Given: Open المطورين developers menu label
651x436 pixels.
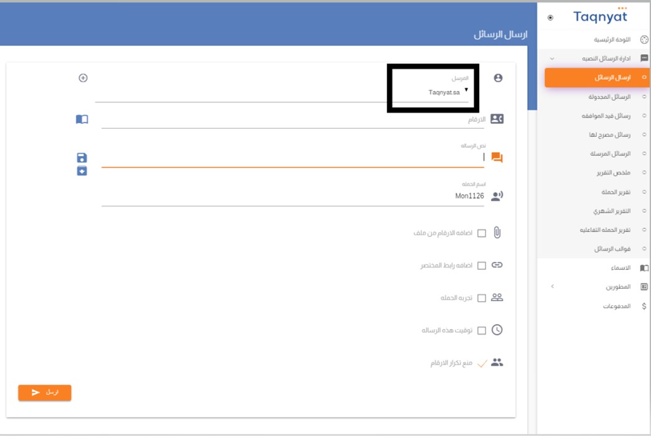Looking at the screenshot, I should (x=618, y=287).
